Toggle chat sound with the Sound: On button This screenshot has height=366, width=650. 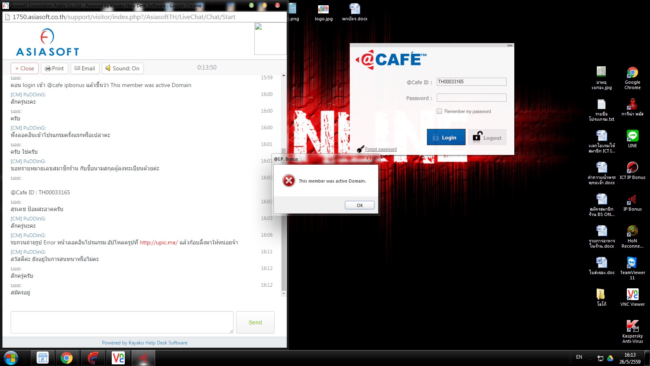coord(123,68)
